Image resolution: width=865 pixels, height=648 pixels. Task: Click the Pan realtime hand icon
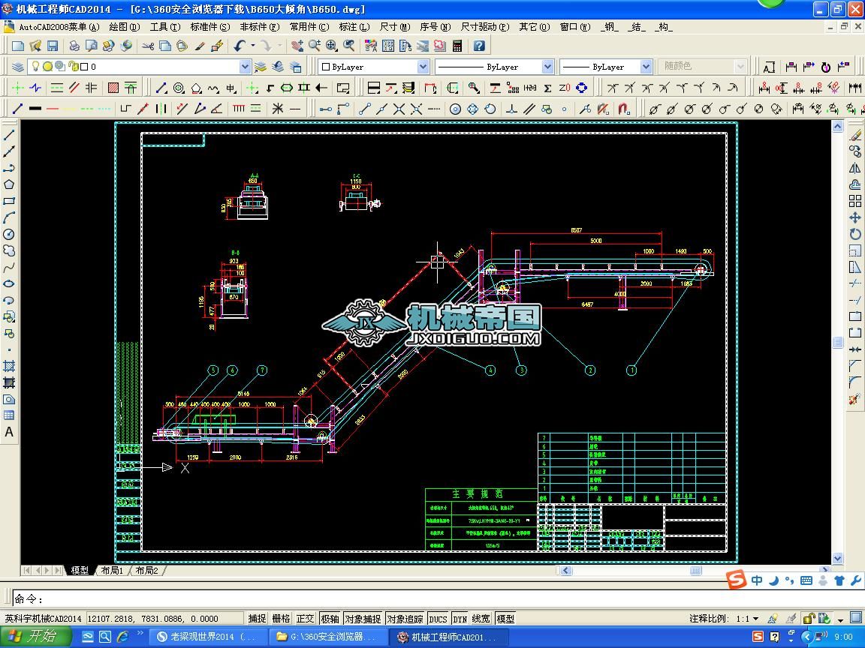(x=297, y=46)
